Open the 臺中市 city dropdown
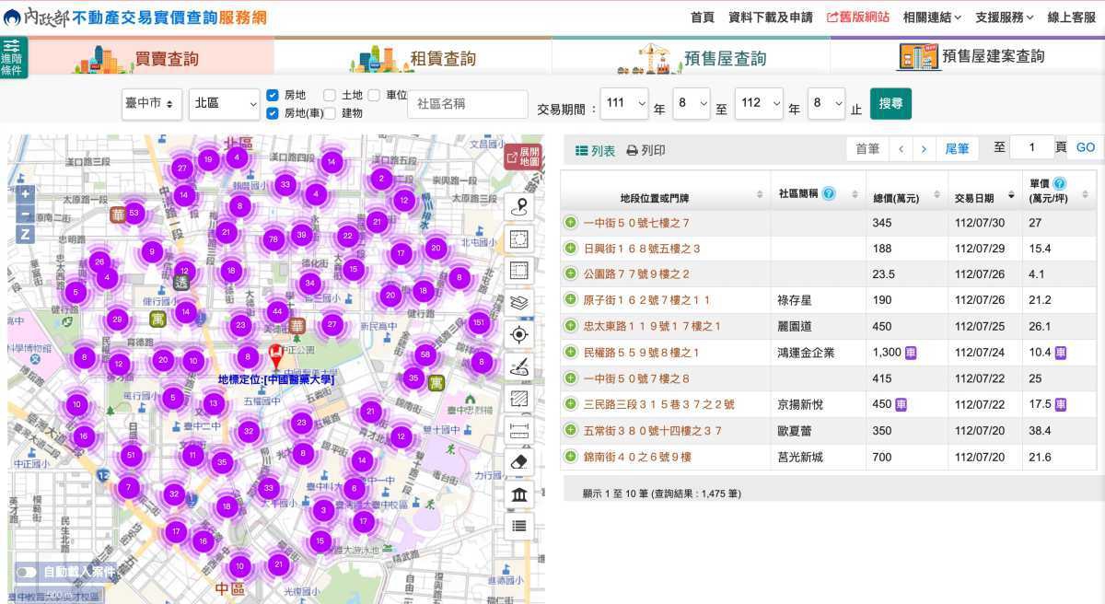The height and width of the screenshot is (604, 1105). (x=152, y=104)
